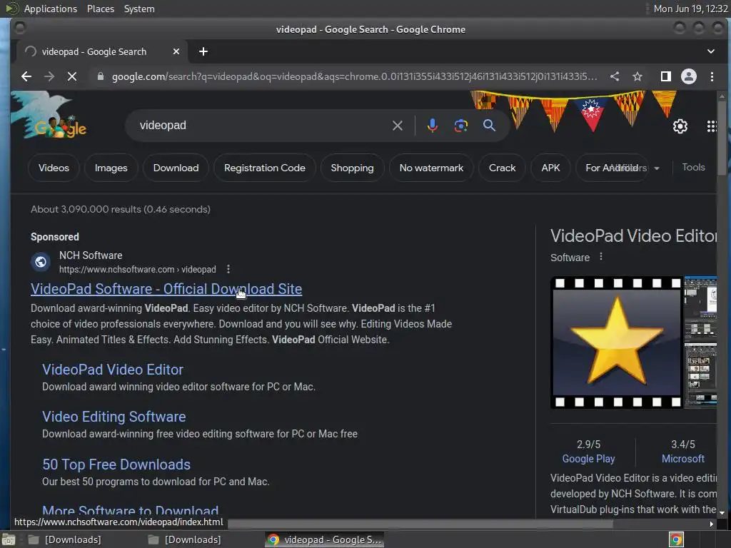Filter results by Images
This screenshot has height=548, width=731.
click(111, 168)
